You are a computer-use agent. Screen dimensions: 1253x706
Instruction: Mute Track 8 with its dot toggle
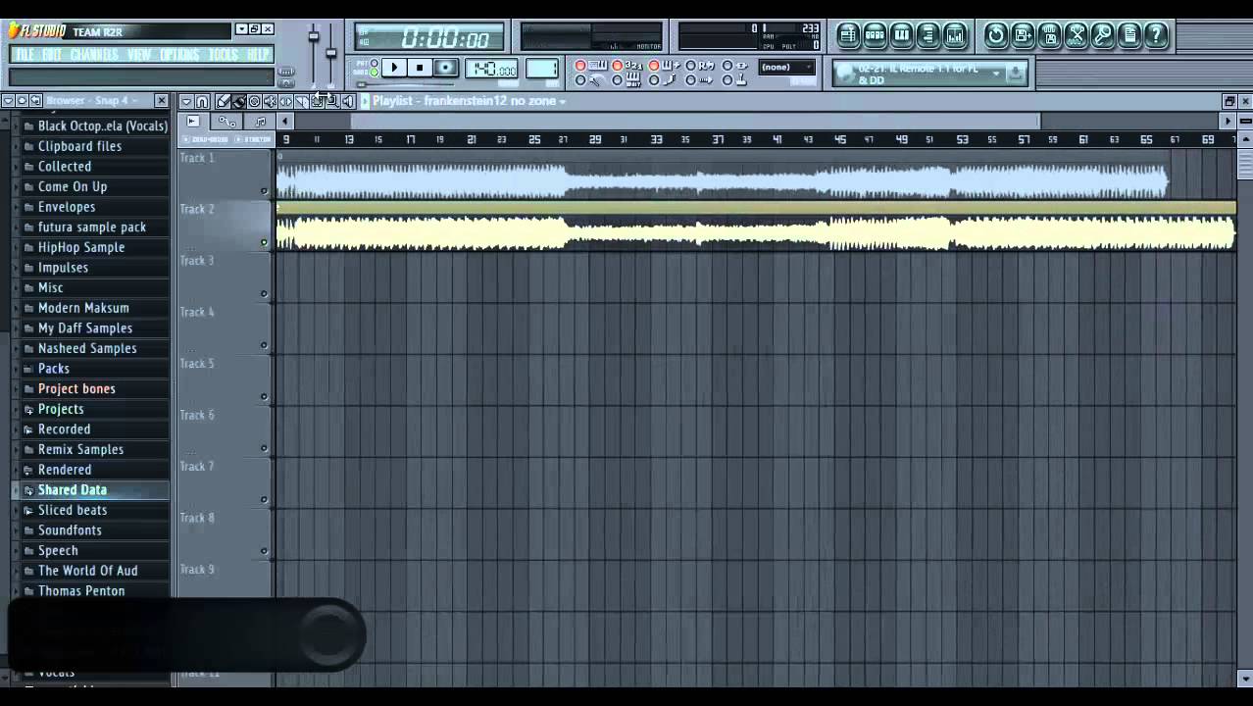(264, 551)
